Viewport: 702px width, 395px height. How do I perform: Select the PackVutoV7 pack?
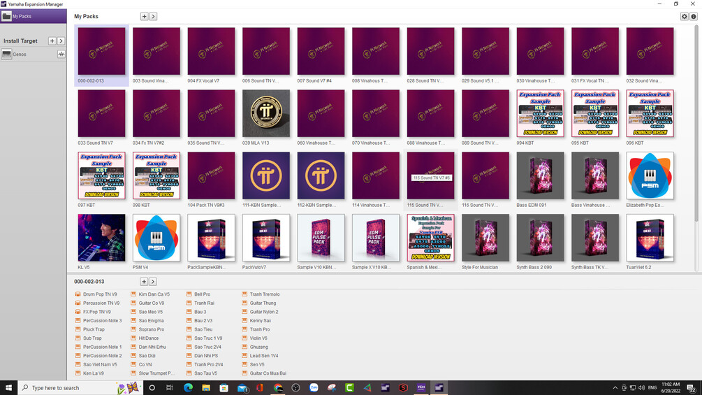click(266, 238)
